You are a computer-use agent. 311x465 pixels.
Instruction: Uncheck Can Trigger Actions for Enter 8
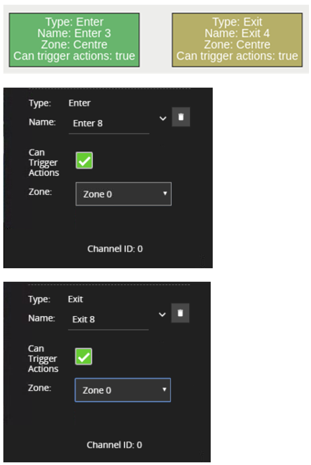84,160
